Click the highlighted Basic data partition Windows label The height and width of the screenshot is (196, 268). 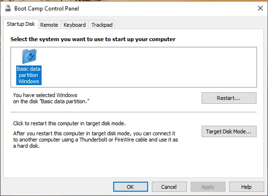29,75
